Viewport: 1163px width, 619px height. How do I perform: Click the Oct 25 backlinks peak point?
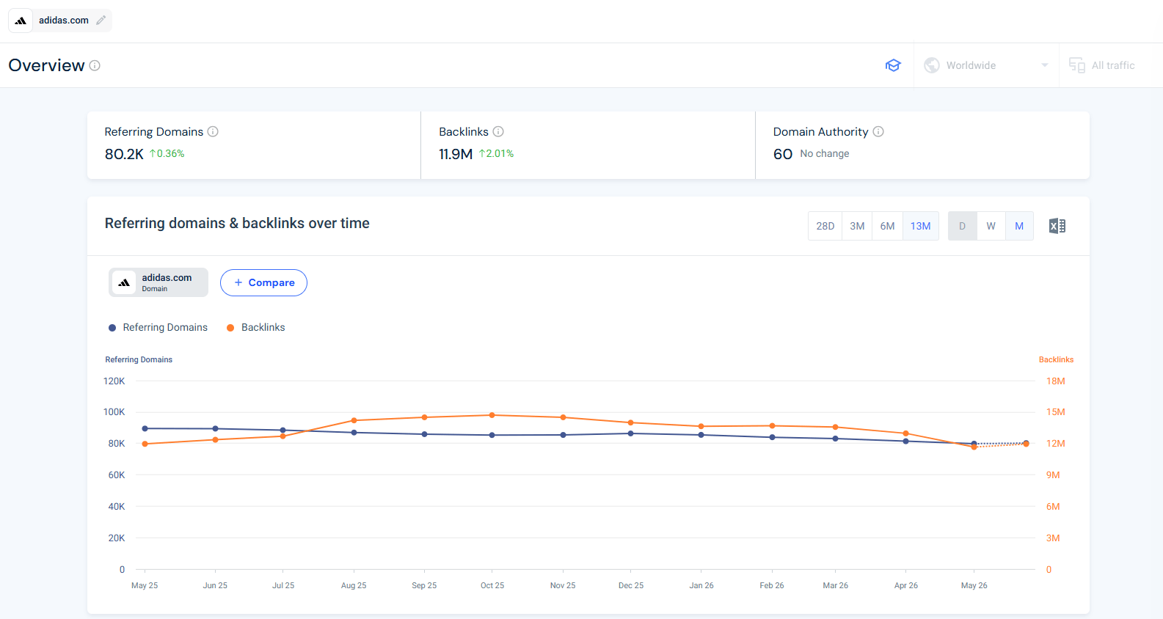click(492, 415)
